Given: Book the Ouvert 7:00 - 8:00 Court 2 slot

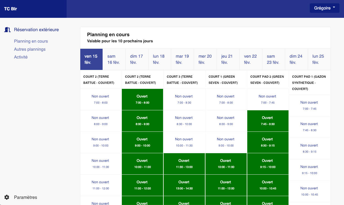Looking at the screenshot, I should coord(142,99).
